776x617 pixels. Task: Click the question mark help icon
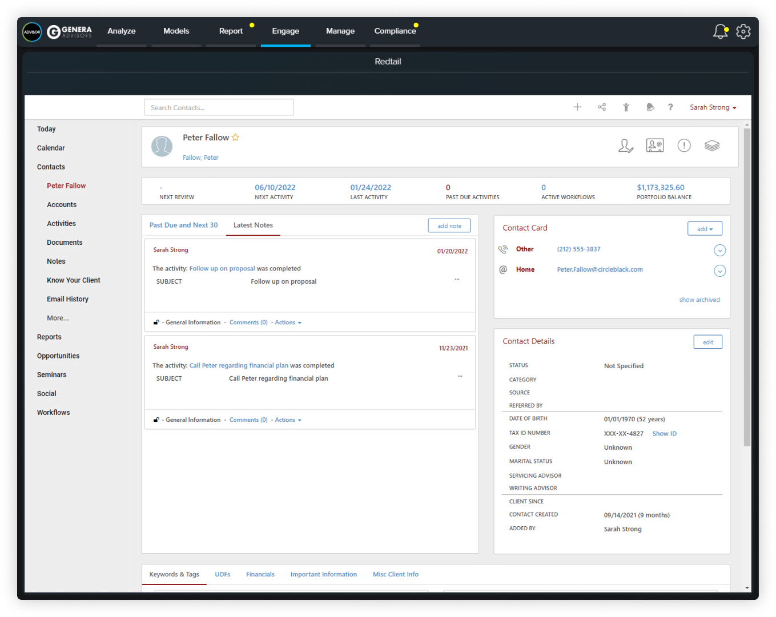click(670, 107)
